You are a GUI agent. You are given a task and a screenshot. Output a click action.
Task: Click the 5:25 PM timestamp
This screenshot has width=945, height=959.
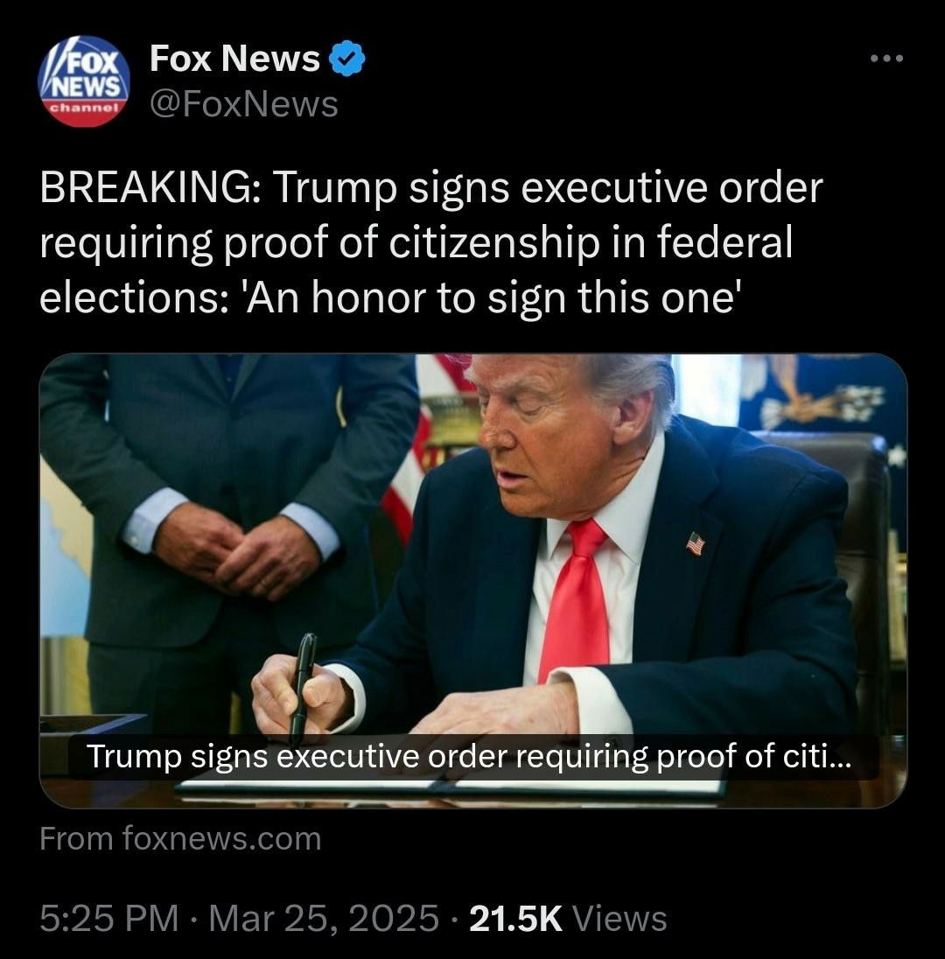click(109, 919)
